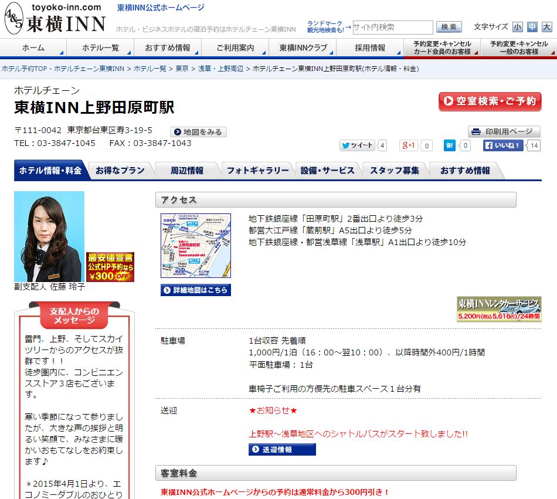Click the 空室検索・ご予約 red button

[x=490, y=101]
